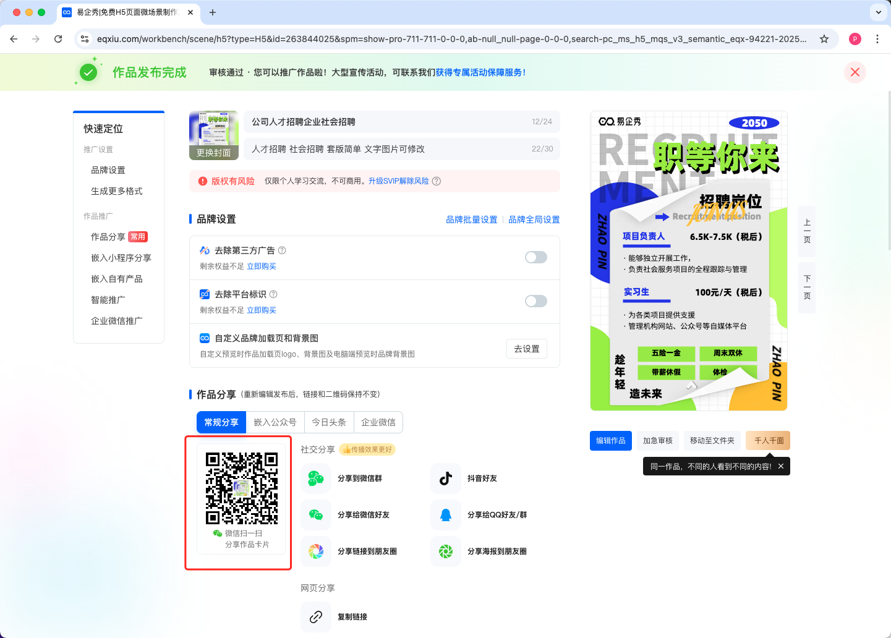Click the 更换封面 cover thumbnail
Screen dimensions: 891x638
click(x=214, y=135)
